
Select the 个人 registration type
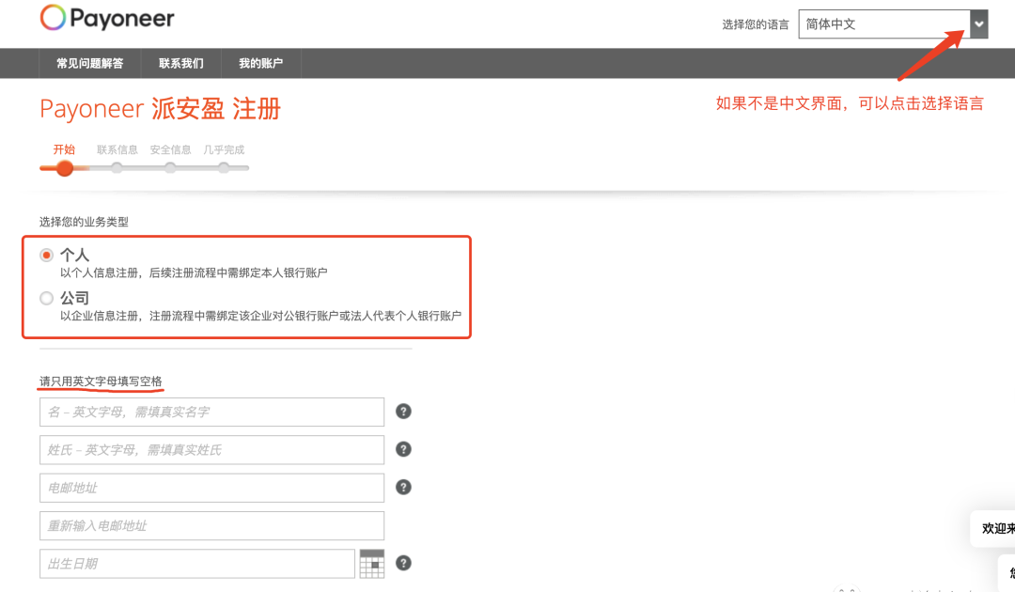46,254
